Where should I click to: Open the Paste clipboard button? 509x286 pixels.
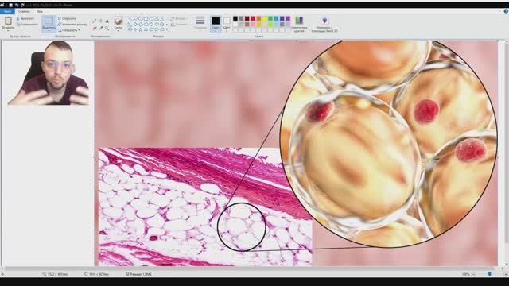pyautogui.click(x=8, y=23)
